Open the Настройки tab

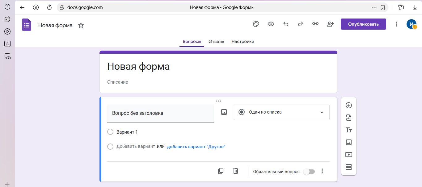pyautogui.click(x=243, y=41)
